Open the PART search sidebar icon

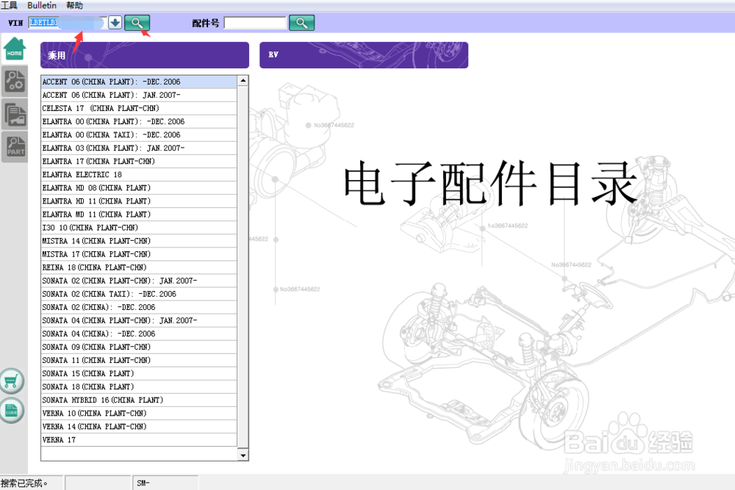[x=15, y=147]
